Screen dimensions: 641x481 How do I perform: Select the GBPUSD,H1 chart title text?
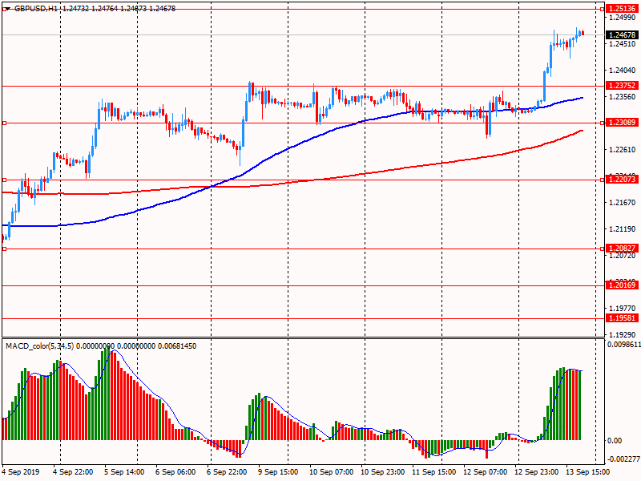click(36, 9)
